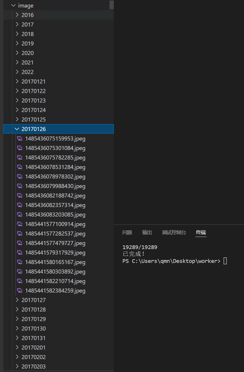Collapse the 20170126 folder chevron

coord(17,129)
